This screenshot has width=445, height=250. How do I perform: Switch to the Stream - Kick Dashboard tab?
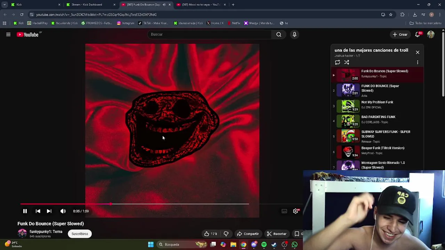tap(90, 5)
